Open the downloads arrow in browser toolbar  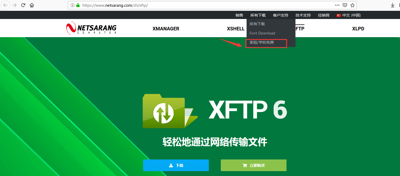393,5
